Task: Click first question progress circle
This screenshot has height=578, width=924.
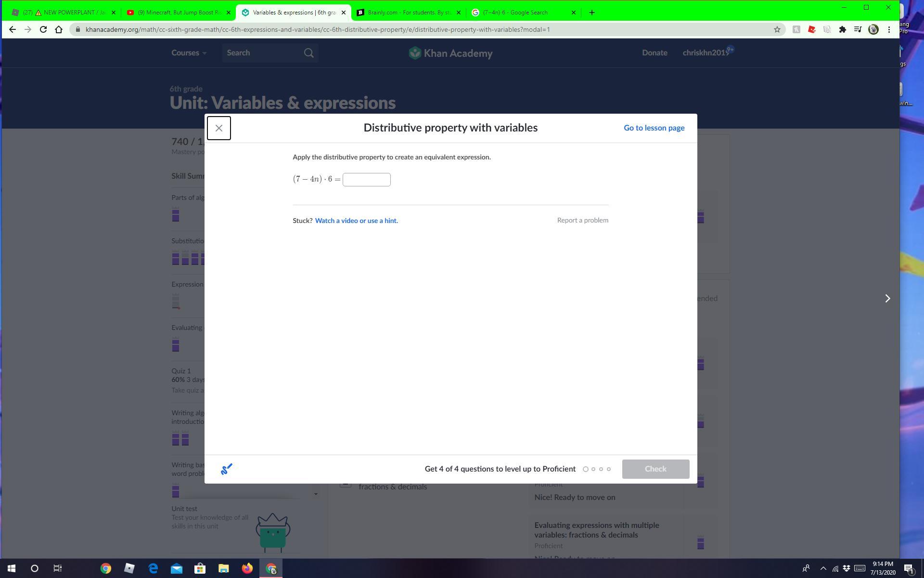Action: click(x=586, y=469)
